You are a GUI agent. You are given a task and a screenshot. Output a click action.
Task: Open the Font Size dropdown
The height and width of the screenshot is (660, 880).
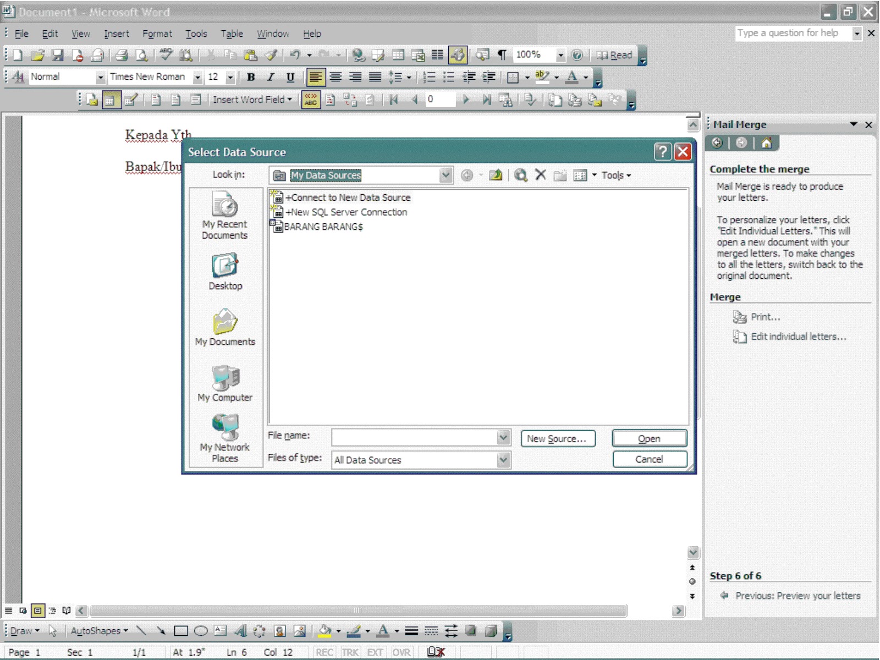230,77
